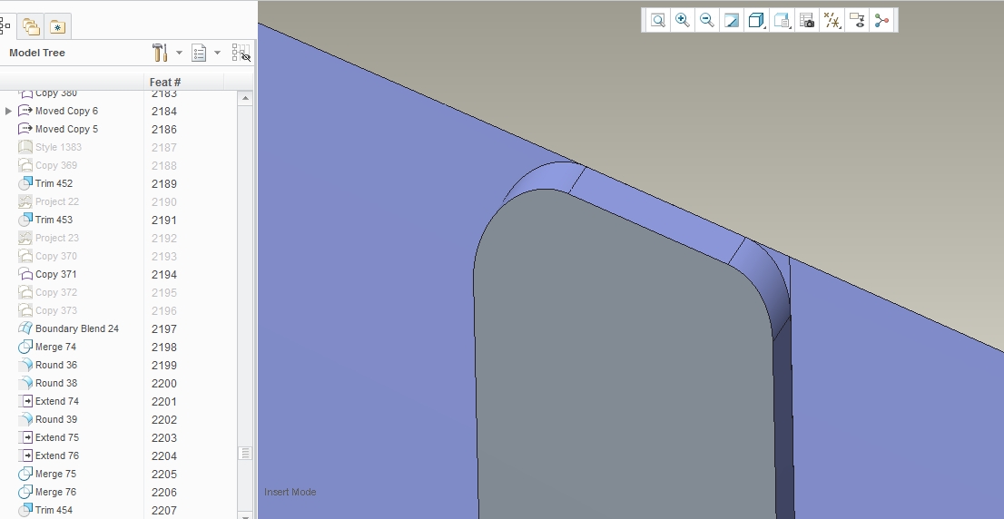Toggle the Spin Center icon
This screenshot has width=1004, height=519.
click(881, 20)
